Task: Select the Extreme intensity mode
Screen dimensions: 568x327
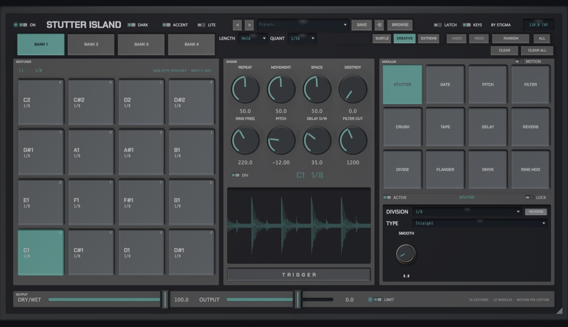Action: tap(429, 38)
